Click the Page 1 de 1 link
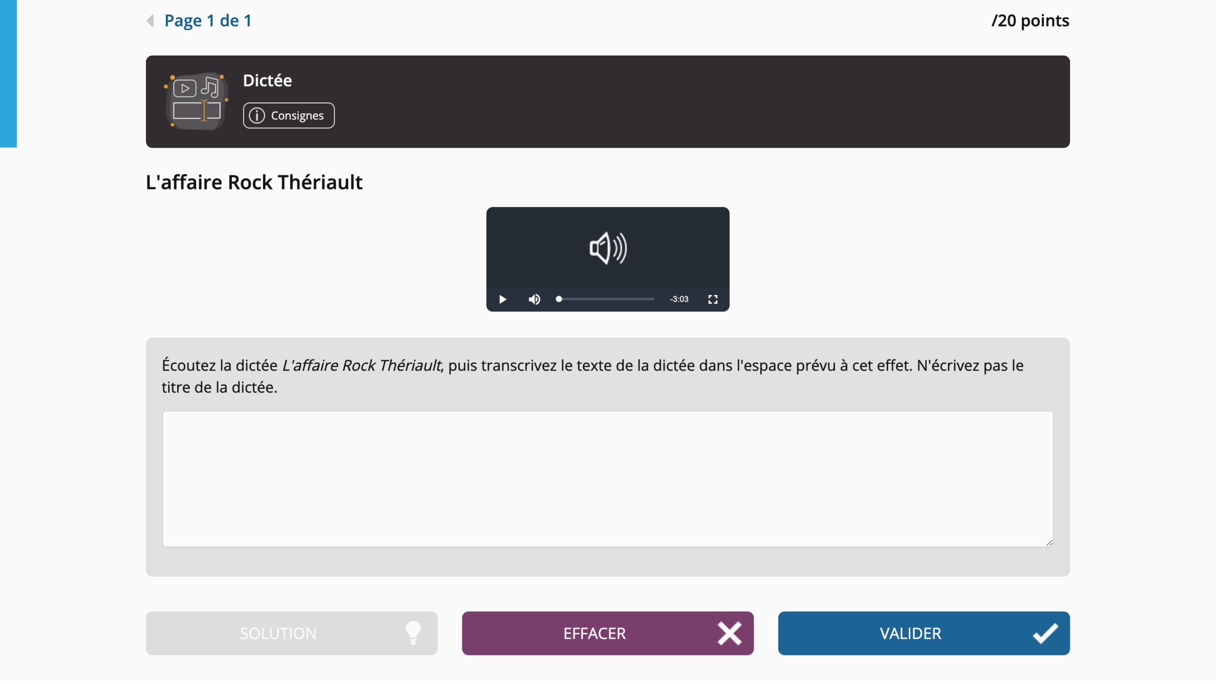This screenshot has width=1216, height=684. click(x=208, y=20)
